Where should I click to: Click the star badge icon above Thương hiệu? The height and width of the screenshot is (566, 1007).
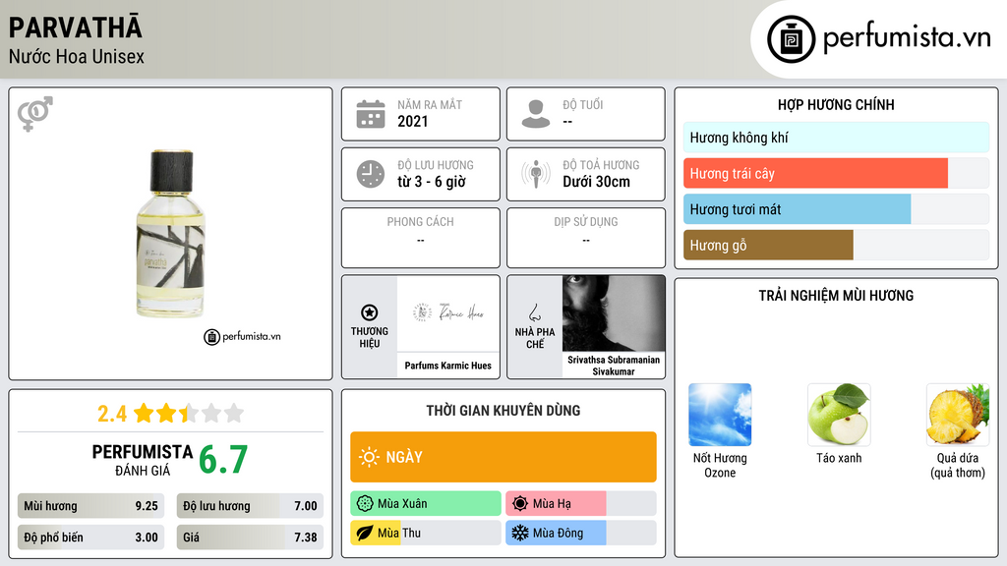370,312
